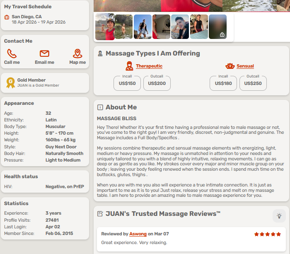290x254 pixels.
Task: Click the Email me envelope icon
Action: tap(44, 53)
